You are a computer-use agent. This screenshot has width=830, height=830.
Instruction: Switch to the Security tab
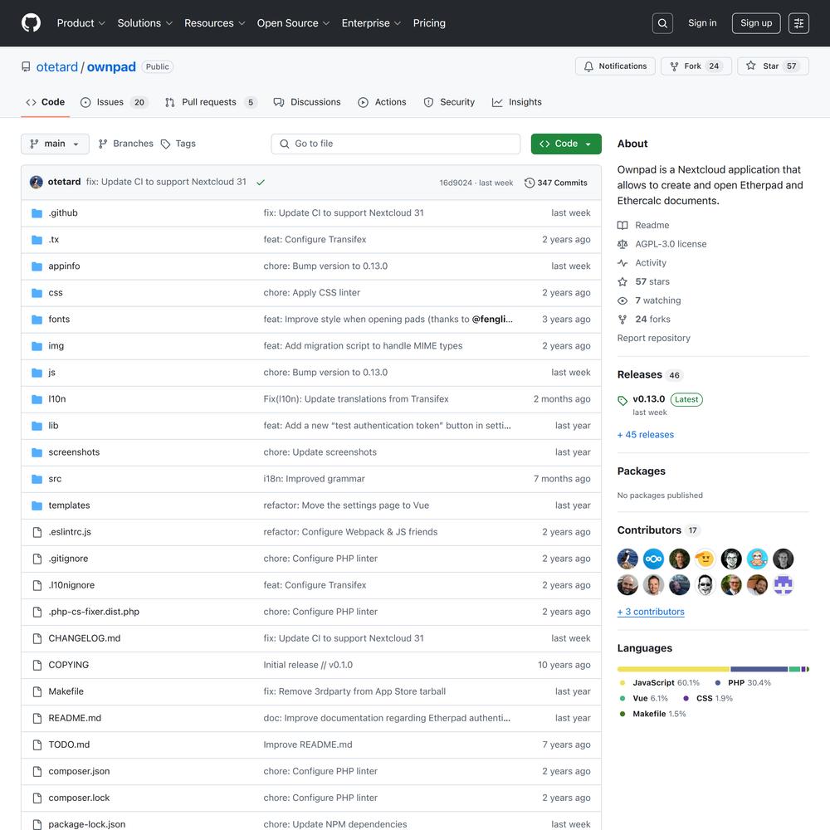449,102
